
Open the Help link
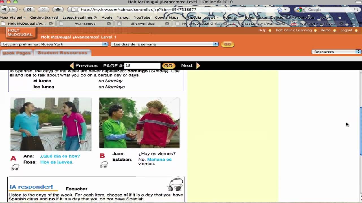pos(262,30)
